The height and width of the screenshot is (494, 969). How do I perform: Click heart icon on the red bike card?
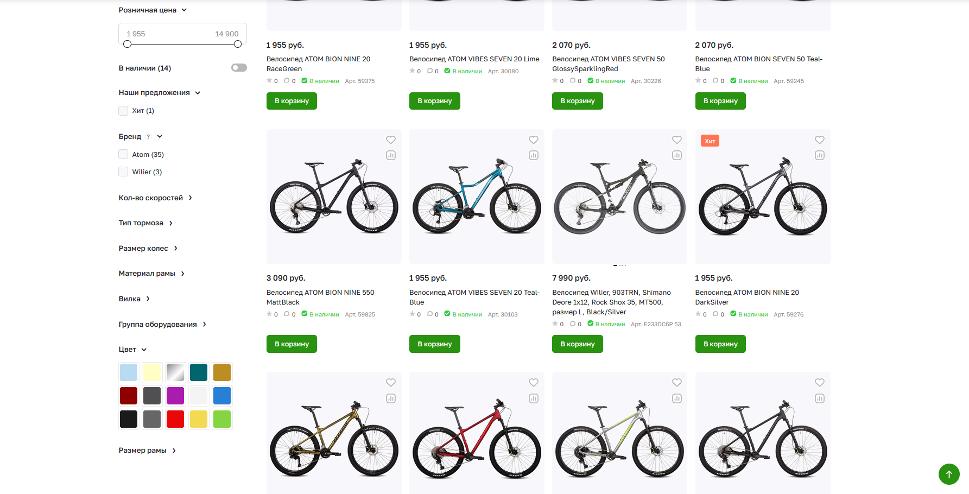[534, 383]
